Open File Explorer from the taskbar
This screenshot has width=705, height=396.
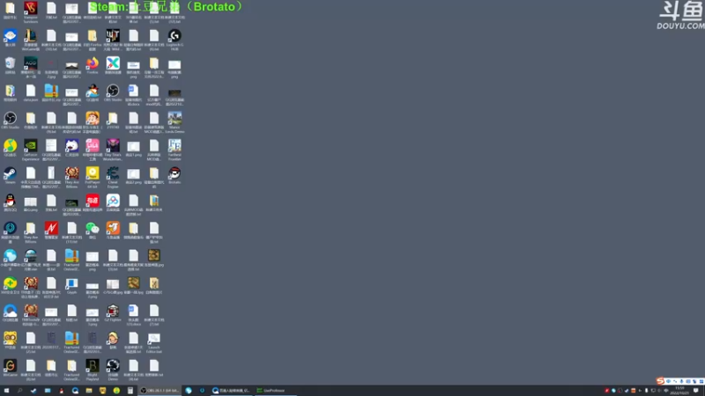point(89,391)
